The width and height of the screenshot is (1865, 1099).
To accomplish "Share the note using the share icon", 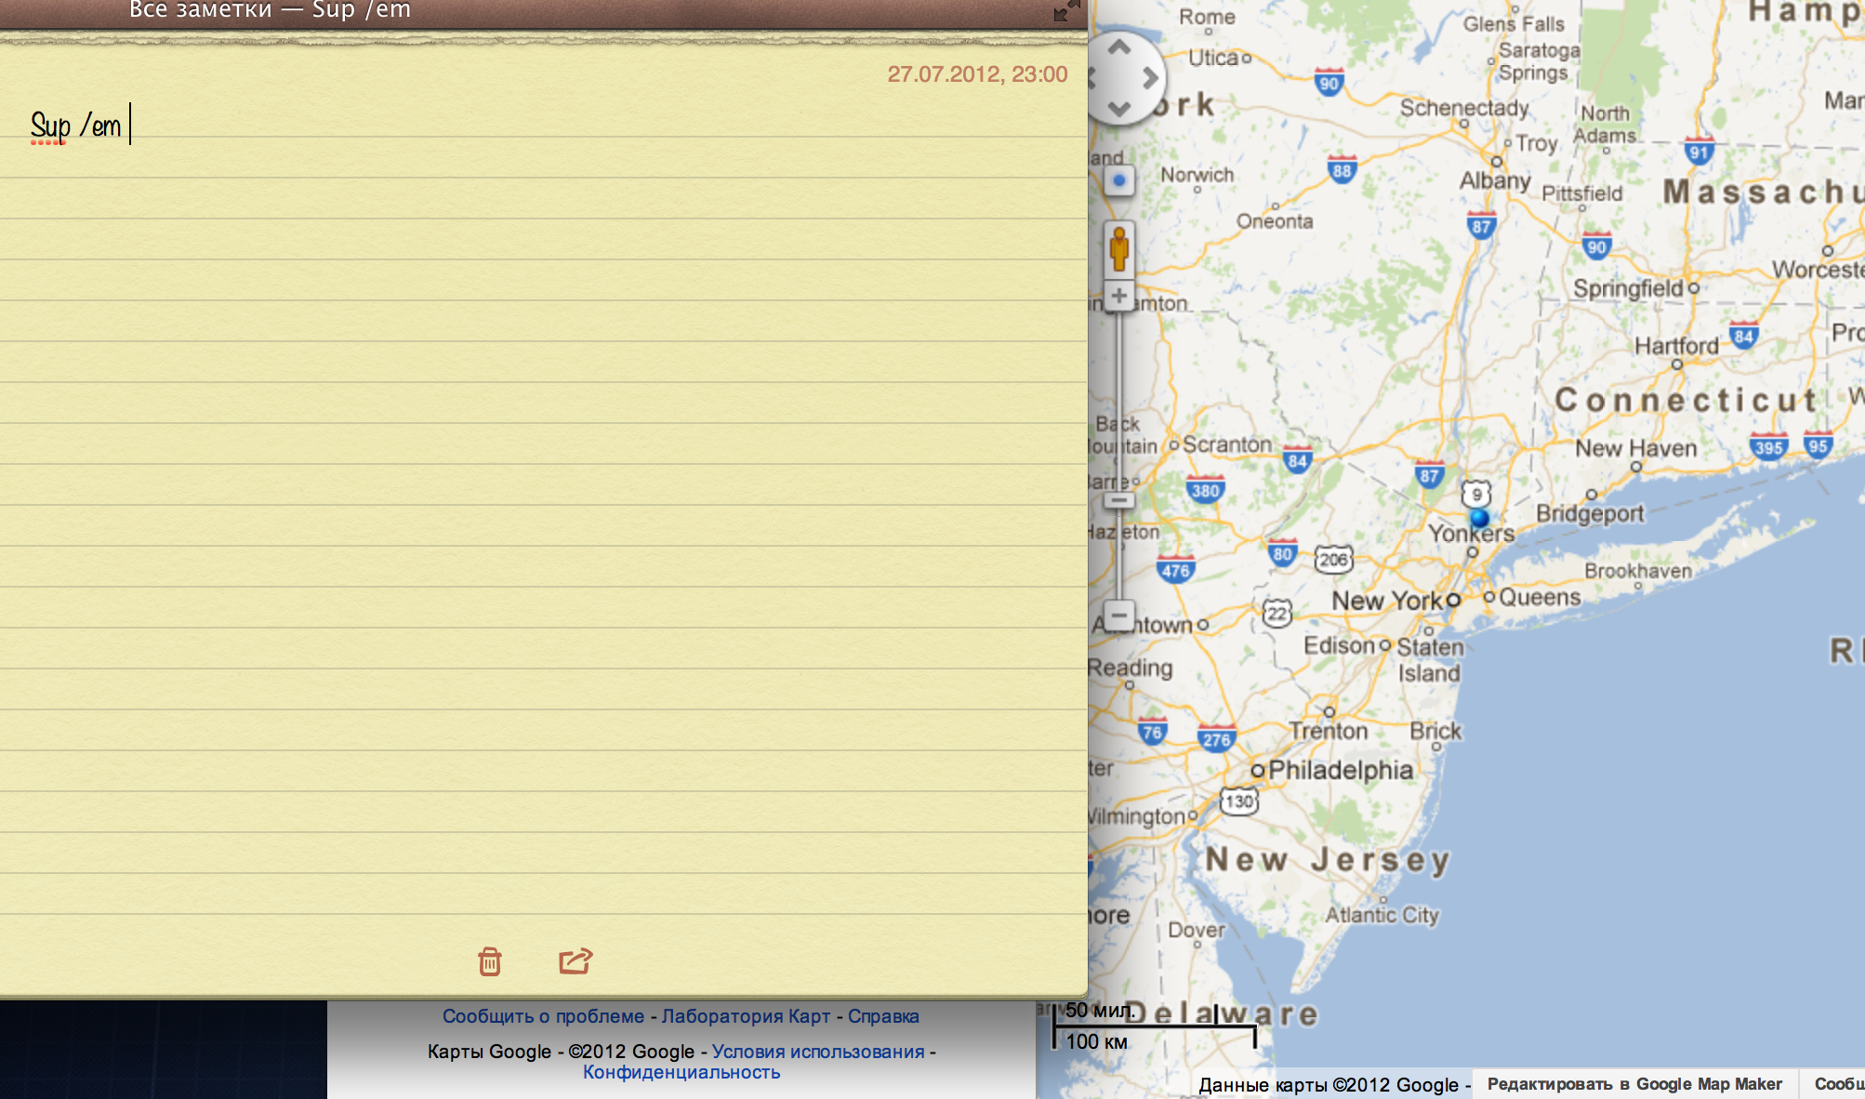I will pos(575,960).
